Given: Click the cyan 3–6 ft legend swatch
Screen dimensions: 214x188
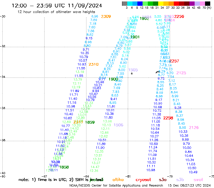Looking at the screenshot, I should coord(130,3).
